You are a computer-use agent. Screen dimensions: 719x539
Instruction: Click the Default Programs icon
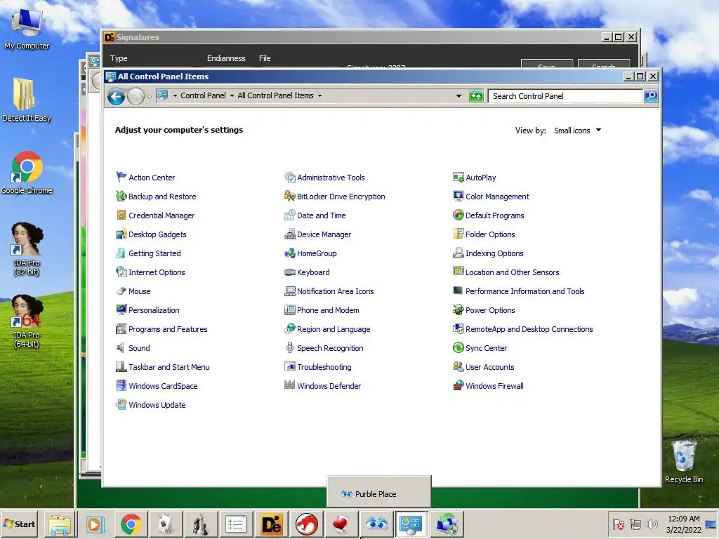[x=458, y=215]
